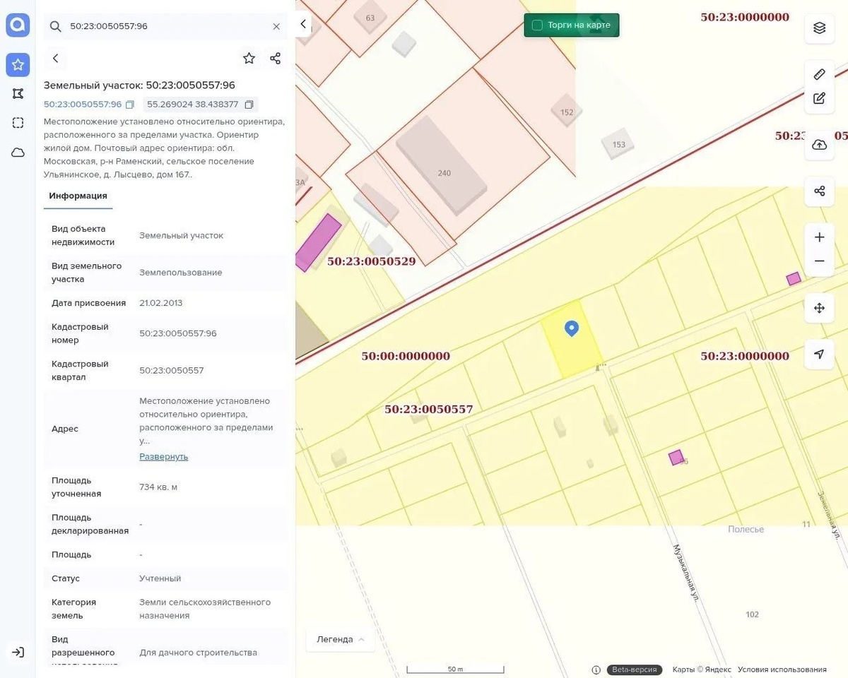Select the edit note pencil tool
The height and width of the screenshot is (678, 848).
point(819,98)
